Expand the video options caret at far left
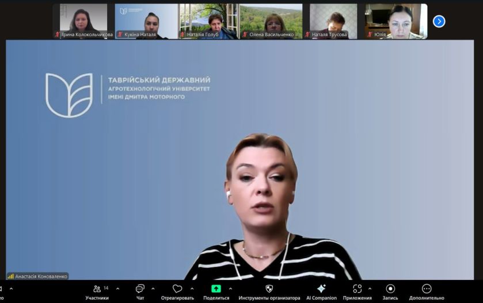 [11, 289]
